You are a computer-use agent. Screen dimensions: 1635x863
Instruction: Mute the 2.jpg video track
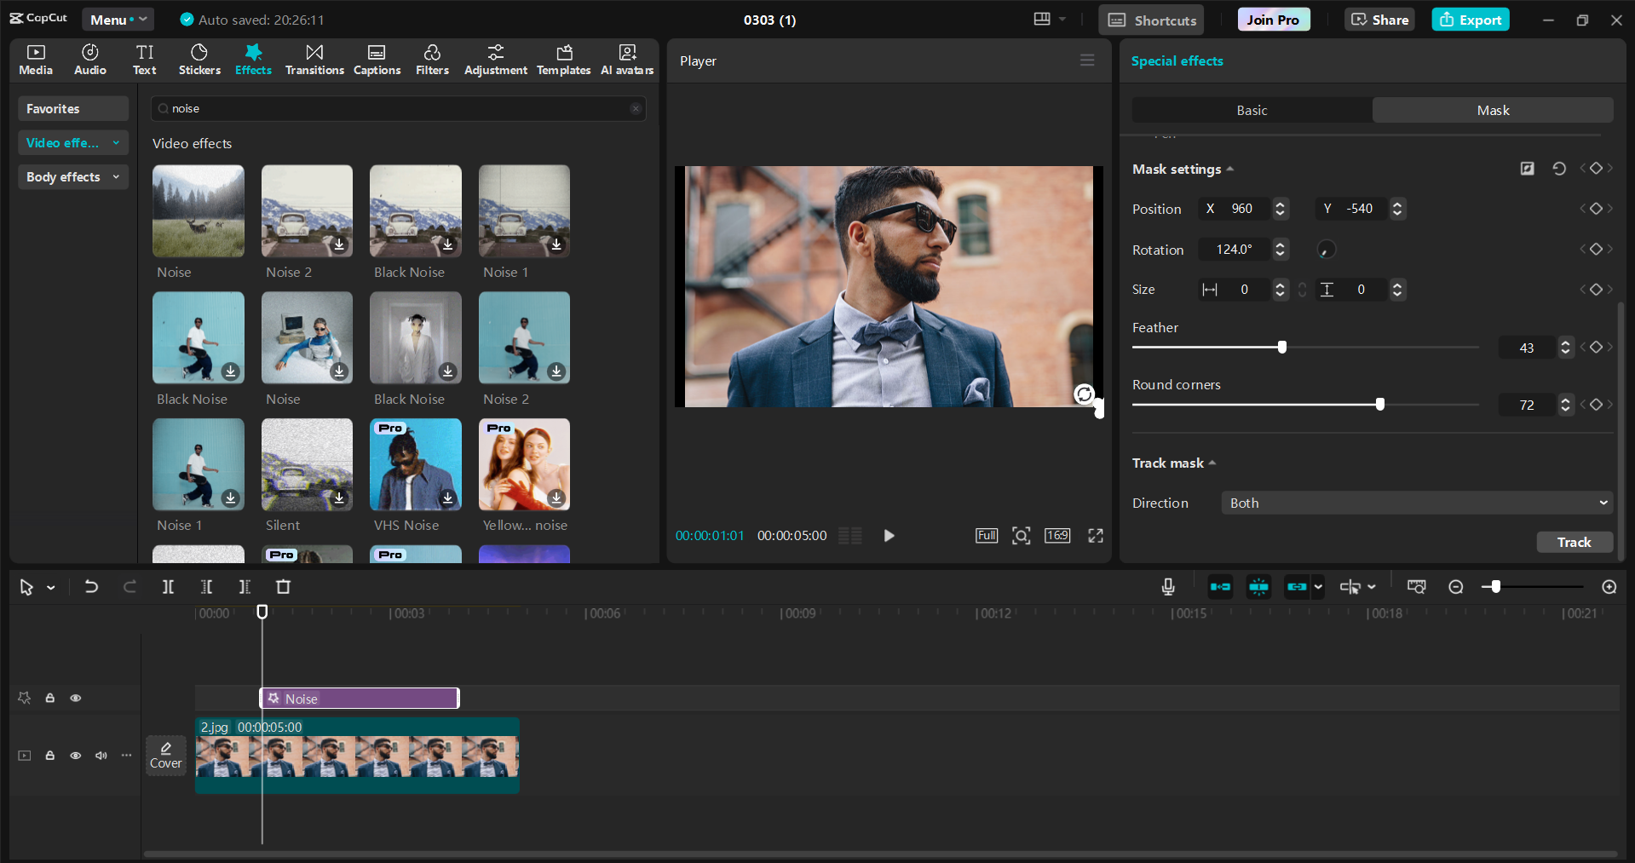101,756
